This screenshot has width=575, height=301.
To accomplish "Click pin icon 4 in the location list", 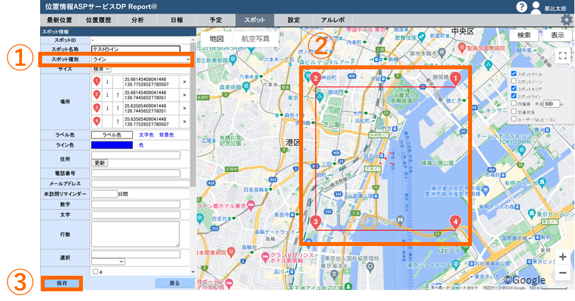I will 96,121.
